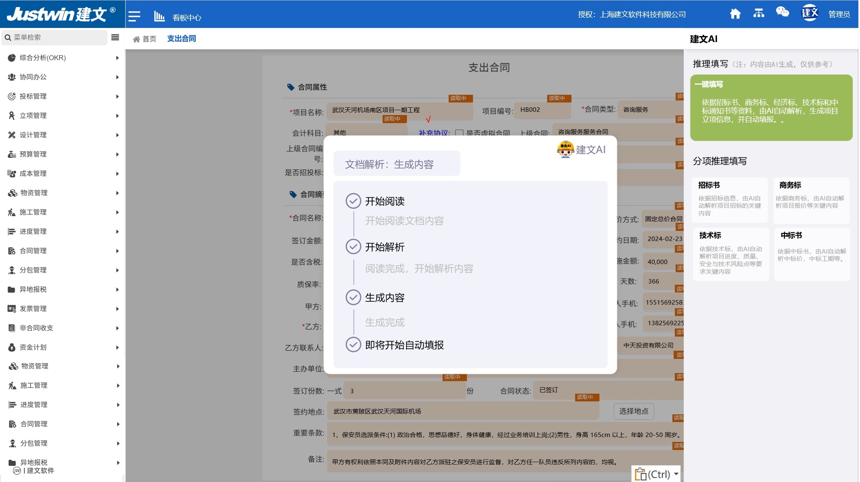Toggle the 是否虚拟合同 checkbox

click(460, 133)
